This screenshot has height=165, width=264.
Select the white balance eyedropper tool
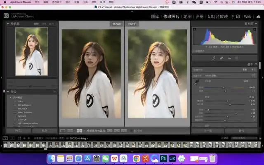tap(197, 82)
